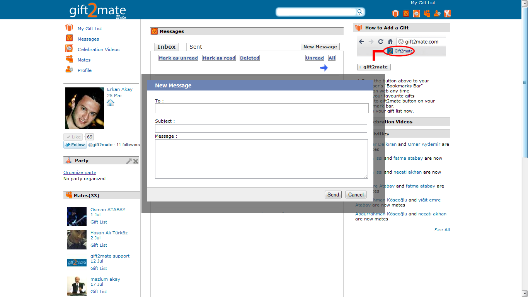Click the header search box
The height and width of the screenshot is (297, 528).
(316, 12)
